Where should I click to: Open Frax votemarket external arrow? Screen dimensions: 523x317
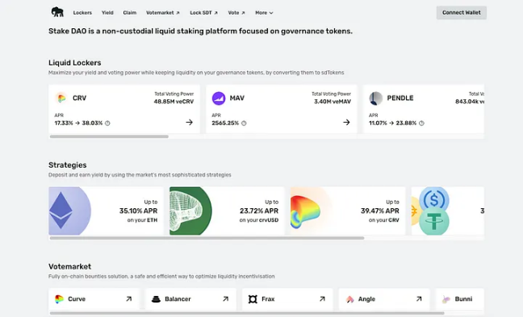click(322, 298)
